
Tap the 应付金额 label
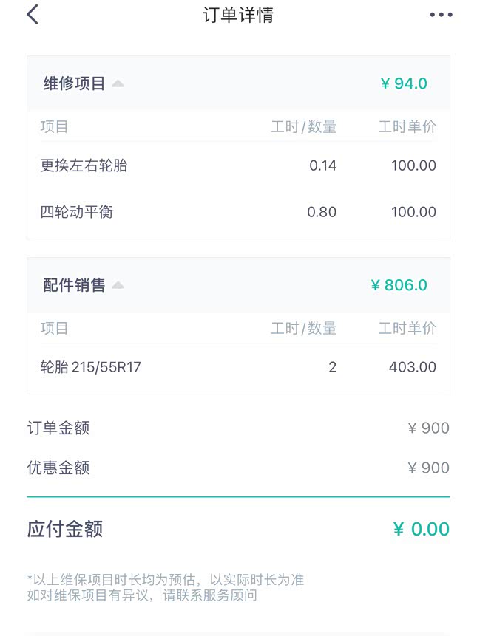[x=65, y=529]
